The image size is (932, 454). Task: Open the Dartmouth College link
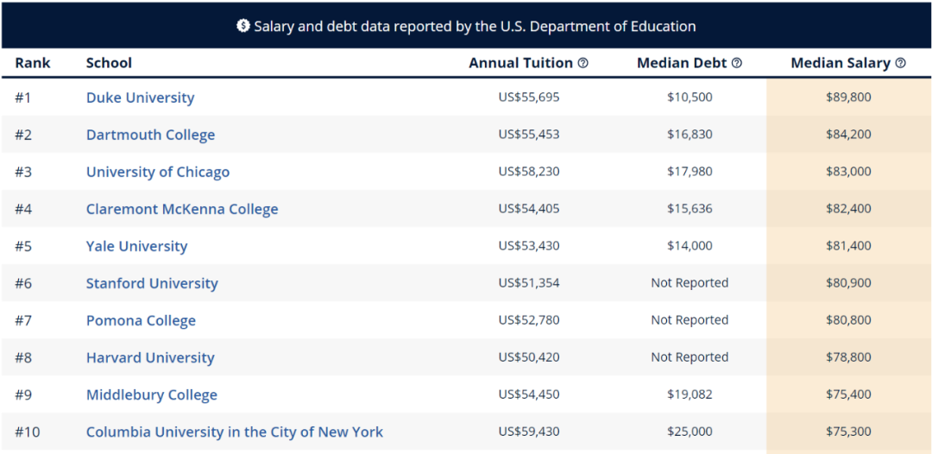(150, 135)
